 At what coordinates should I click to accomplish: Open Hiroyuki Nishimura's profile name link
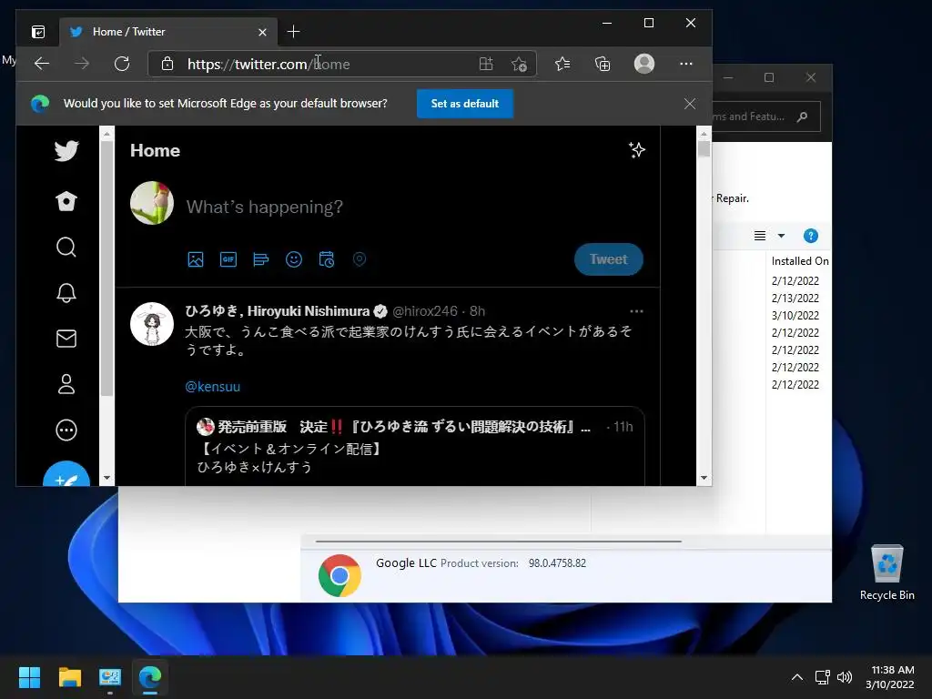click(277, 311)
